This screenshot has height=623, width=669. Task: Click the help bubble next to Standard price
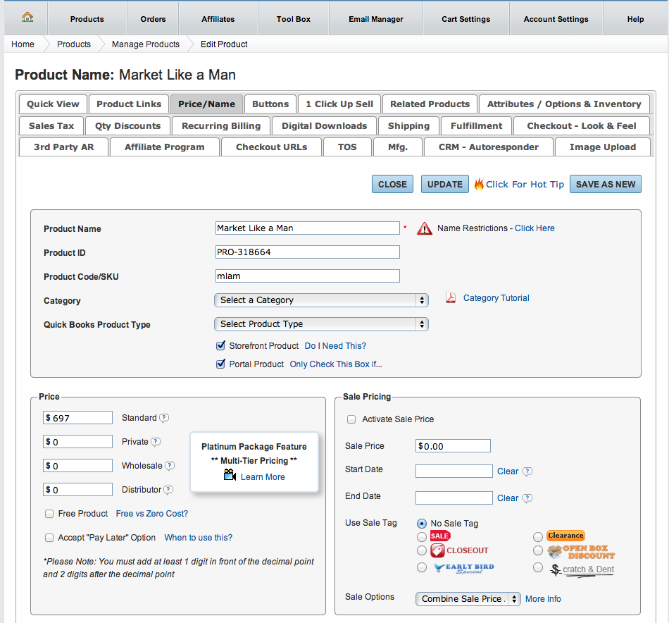(x=164, y=418)
